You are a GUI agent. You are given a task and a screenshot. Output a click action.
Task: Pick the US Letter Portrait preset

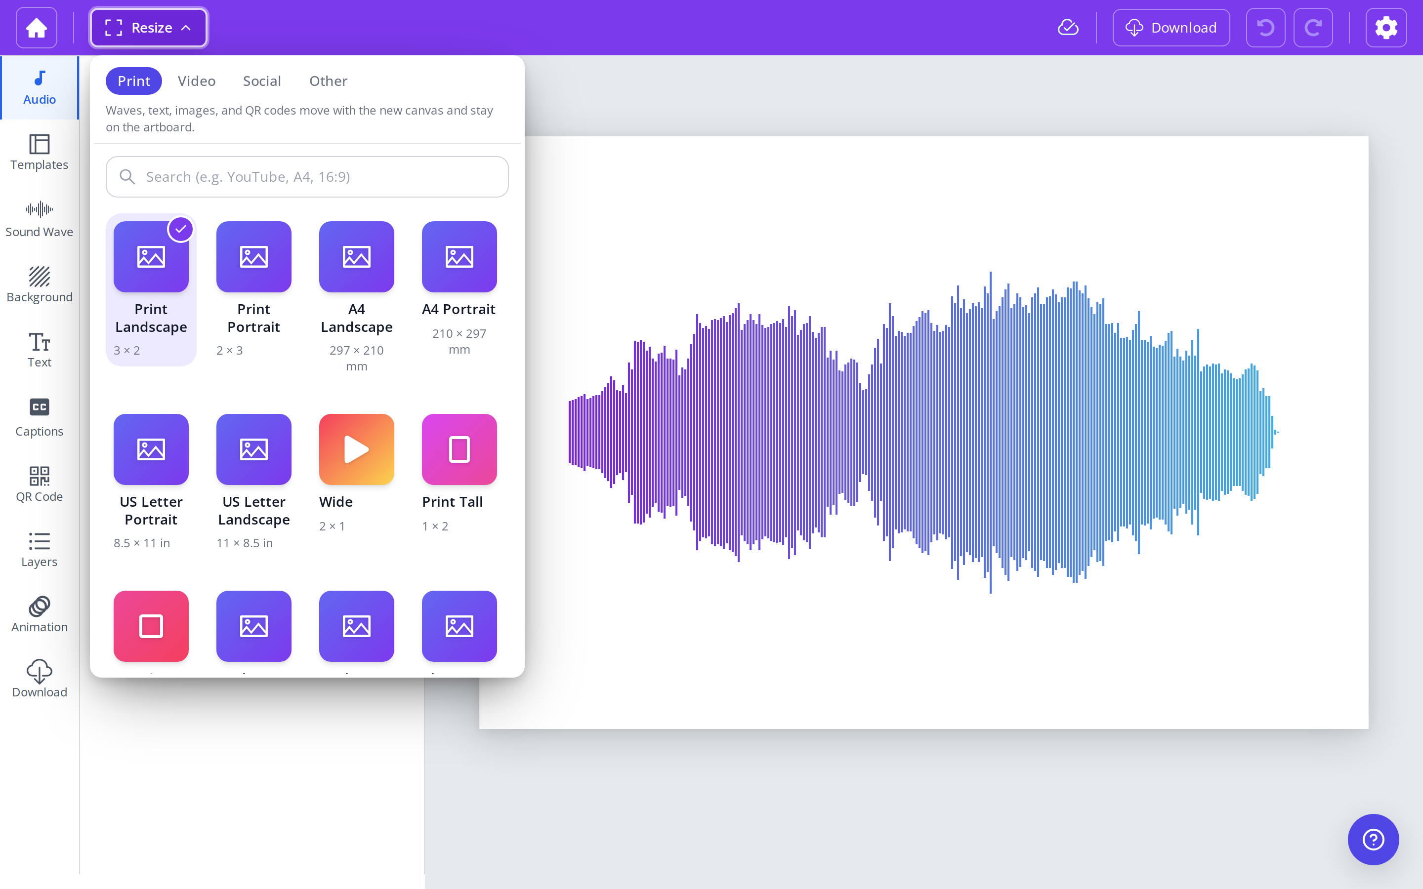tap(151, 483)
